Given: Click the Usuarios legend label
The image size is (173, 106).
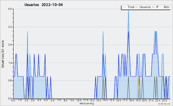Looking at the screenshot, I should [x=145, y=7].
